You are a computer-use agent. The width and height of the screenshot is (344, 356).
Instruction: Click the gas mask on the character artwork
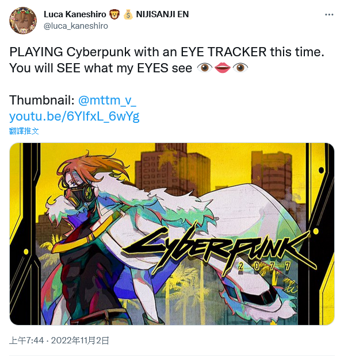tap(78, 195)
